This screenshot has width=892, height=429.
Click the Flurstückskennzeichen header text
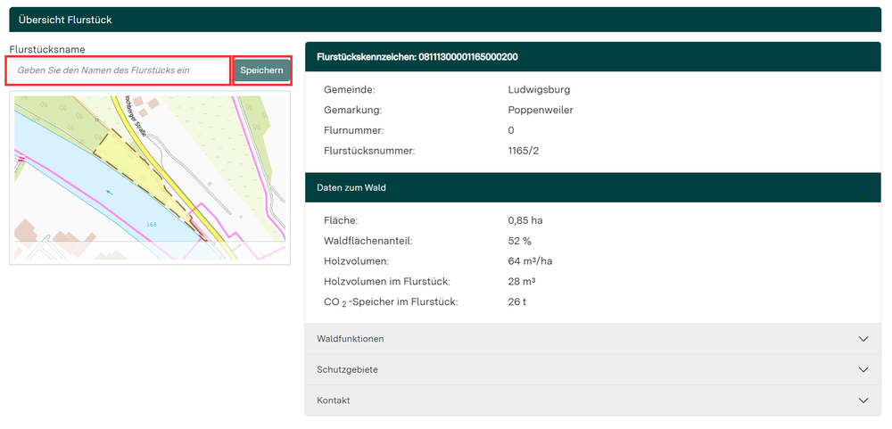click(x=417, y=57)
